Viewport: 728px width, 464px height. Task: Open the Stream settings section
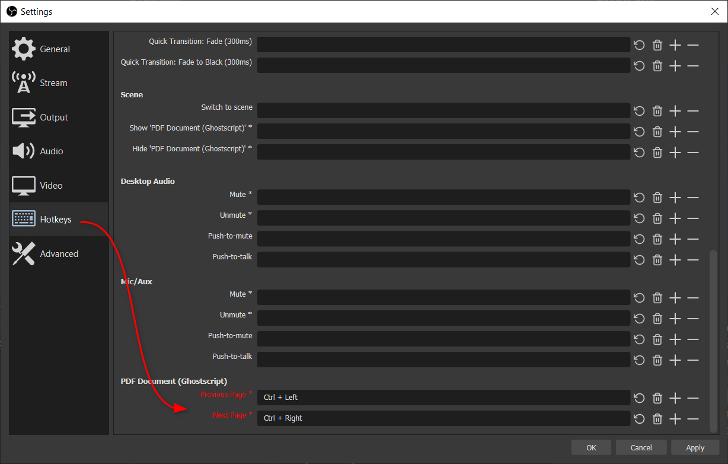pos(53,82)
